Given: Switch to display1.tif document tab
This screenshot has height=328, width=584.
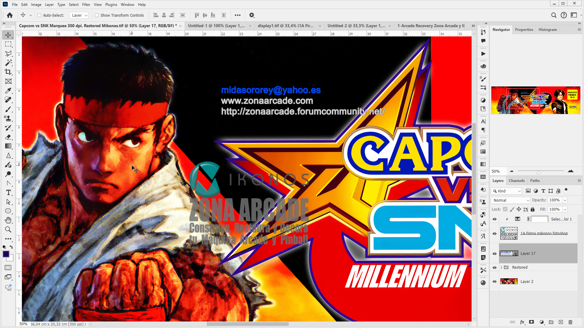Looking at the screenshot, I should [x=286, y=26].
